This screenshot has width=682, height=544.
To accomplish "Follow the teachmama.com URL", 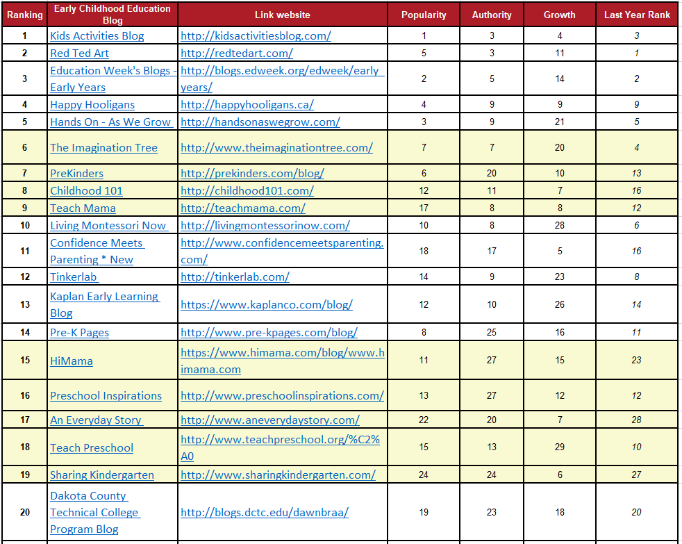I will 242,208.
